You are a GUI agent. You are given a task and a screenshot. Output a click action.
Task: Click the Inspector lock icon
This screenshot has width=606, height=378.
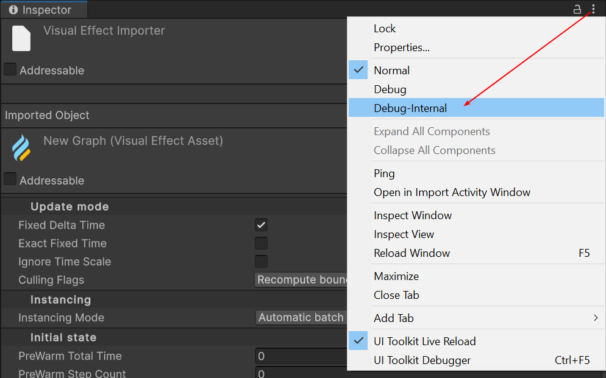point(577,9)
